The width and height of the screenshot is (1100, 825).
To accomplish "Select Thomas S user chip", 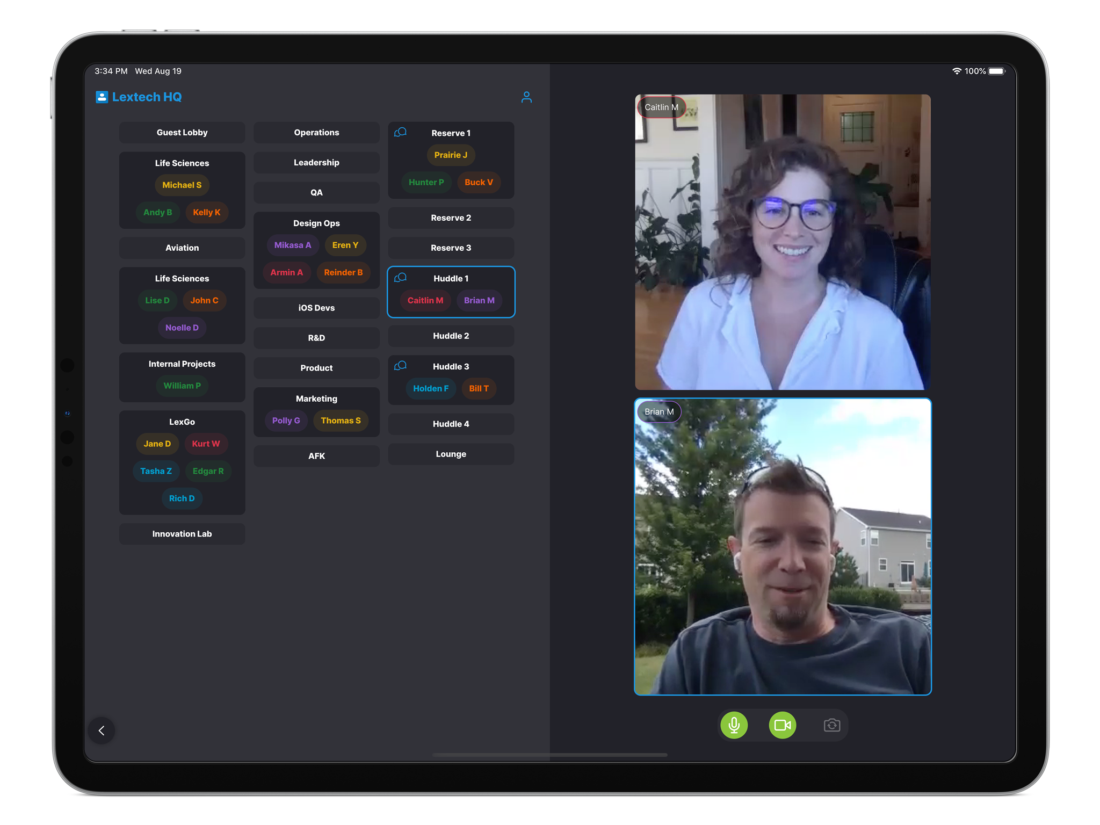I will pyautogui.click(x=341, y=421).
